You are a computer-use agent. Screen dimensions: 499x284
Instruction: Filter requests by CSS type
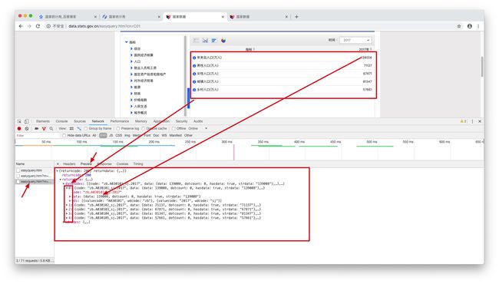tap(119, 136)
